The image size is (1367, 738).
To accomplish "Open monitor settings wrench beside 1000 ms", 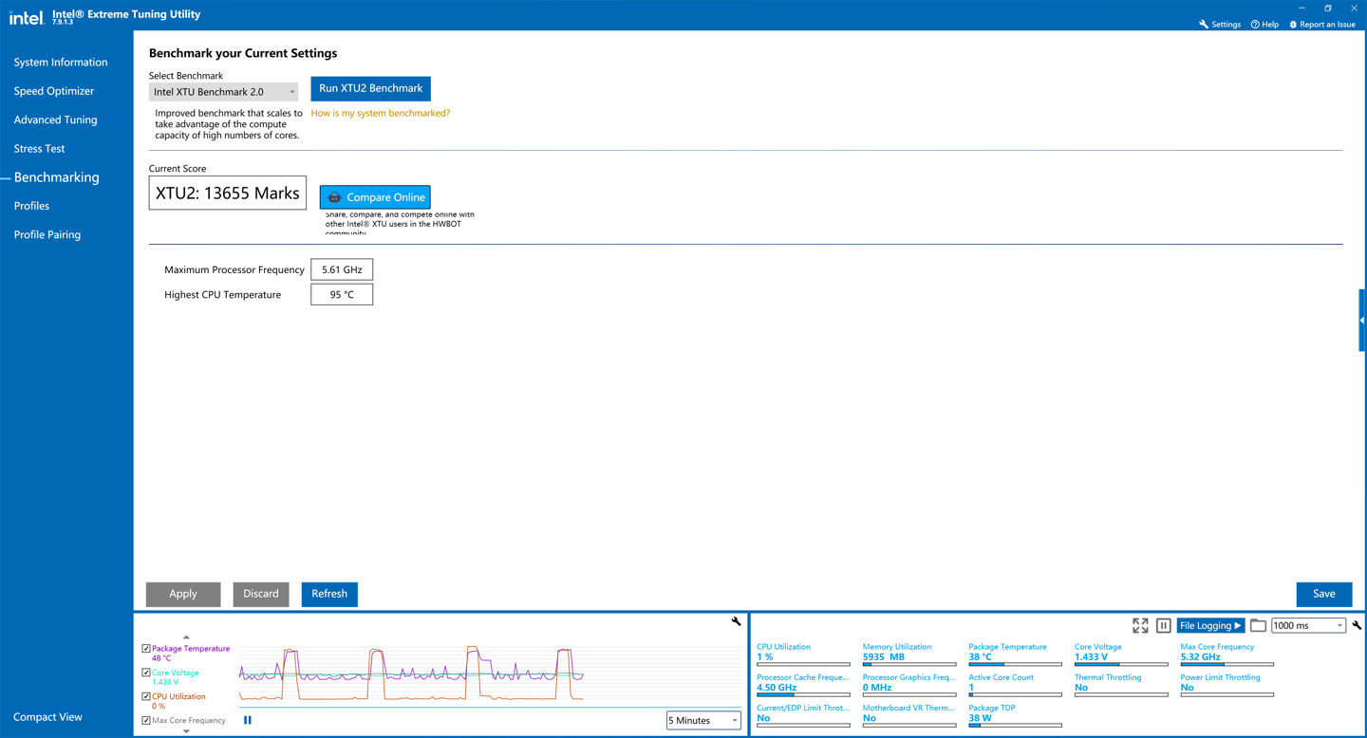I will coord(1357,625).
